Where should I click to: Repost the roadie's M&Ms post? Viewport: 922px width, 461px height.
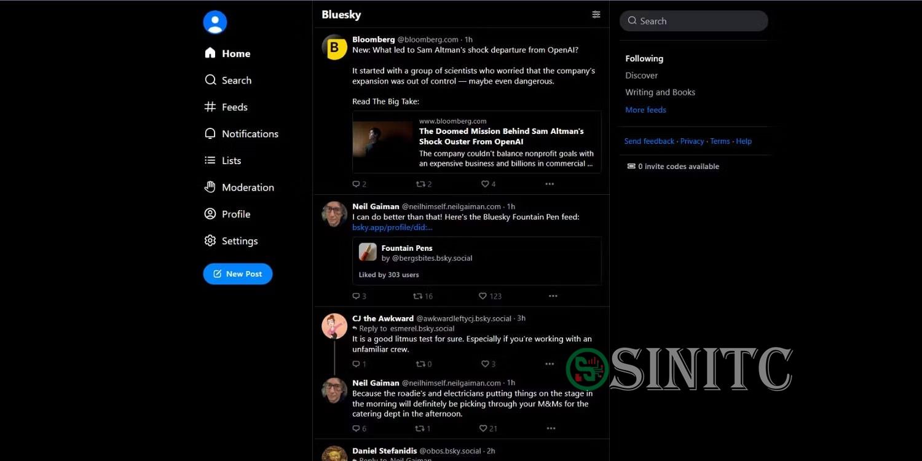(423, 428)
